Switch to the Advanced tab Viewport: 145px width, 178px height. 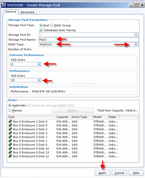pos(27,12)
